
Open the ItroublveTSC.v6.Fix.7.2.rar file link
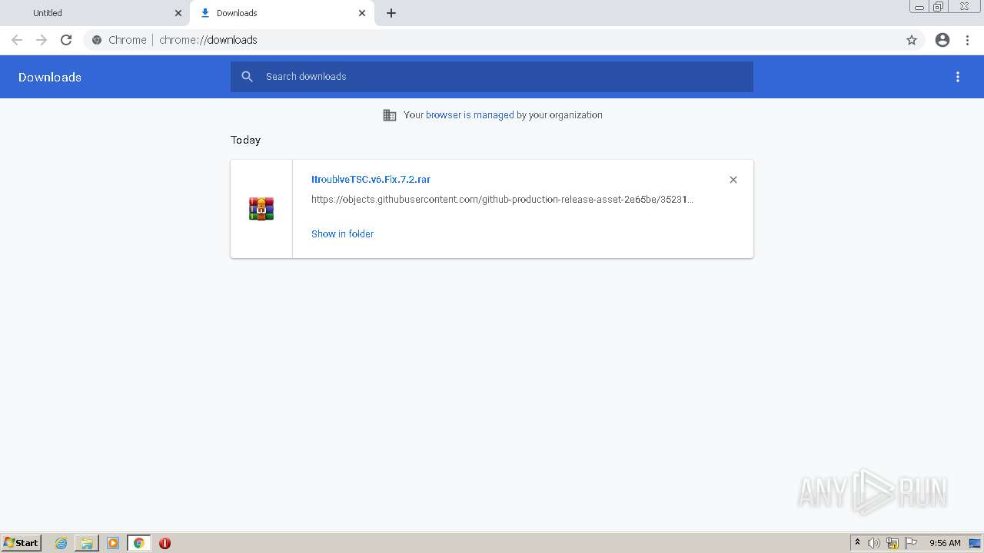point(371,180)
